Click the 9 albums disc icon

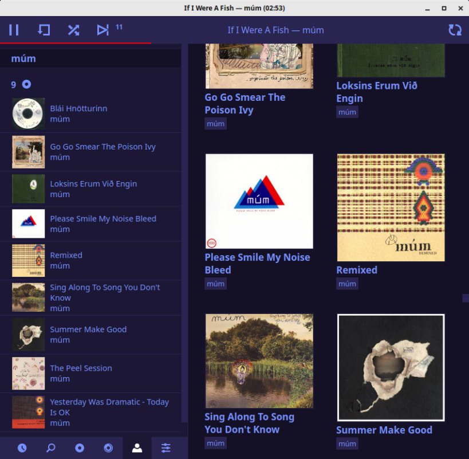point(26,84)
